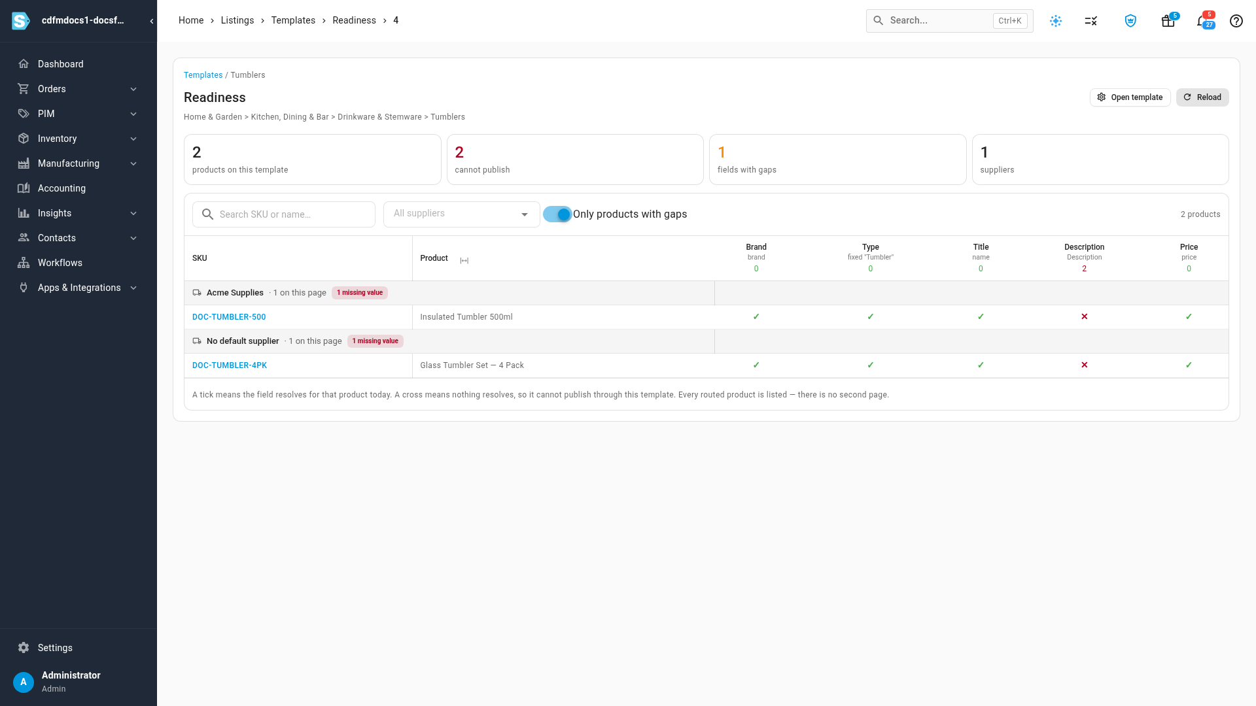1256x706 pixels.
Task: Open the notifications bell icon
Action: 1202,21
